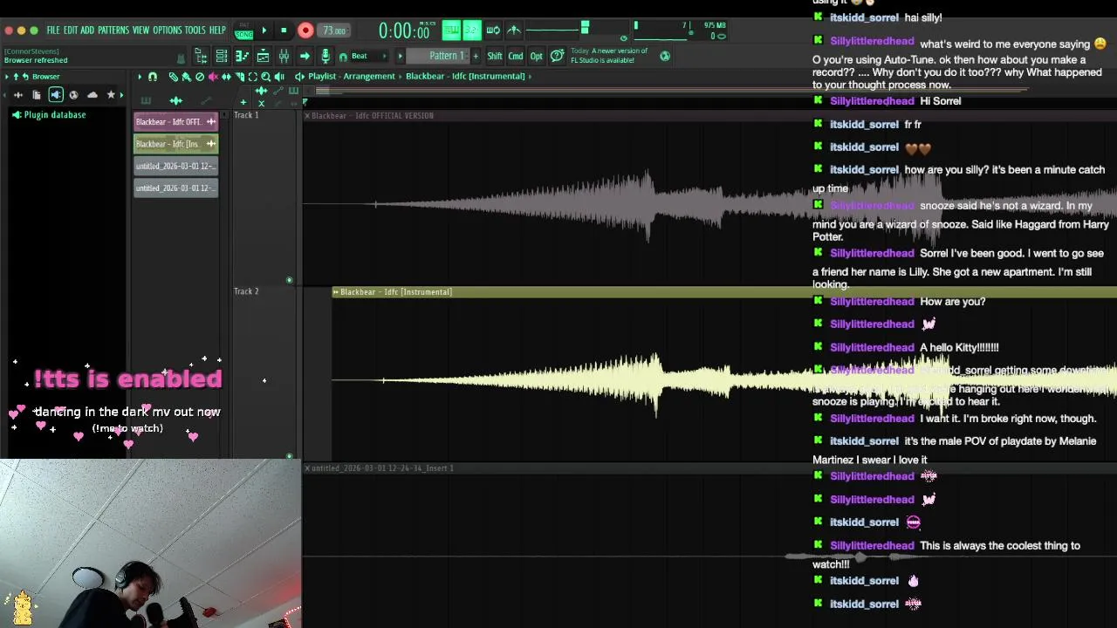This screenshot has width=1117, height=628.
Task: Click the Play transport button
Action: pyautogui.click(x=264, y=31)
